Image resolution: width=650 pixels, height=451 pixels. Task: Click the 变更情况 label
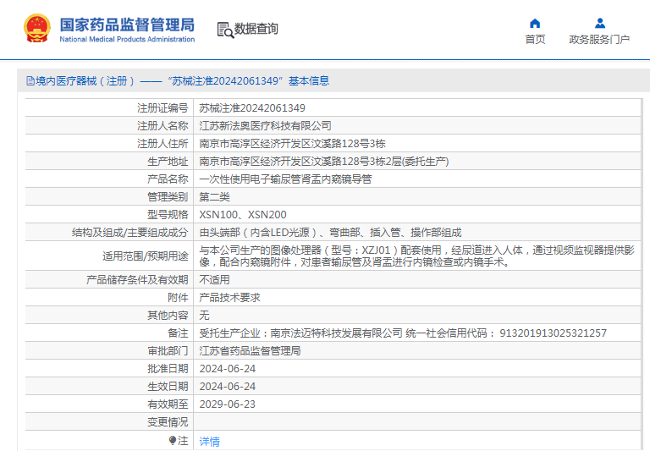(168, 423)
